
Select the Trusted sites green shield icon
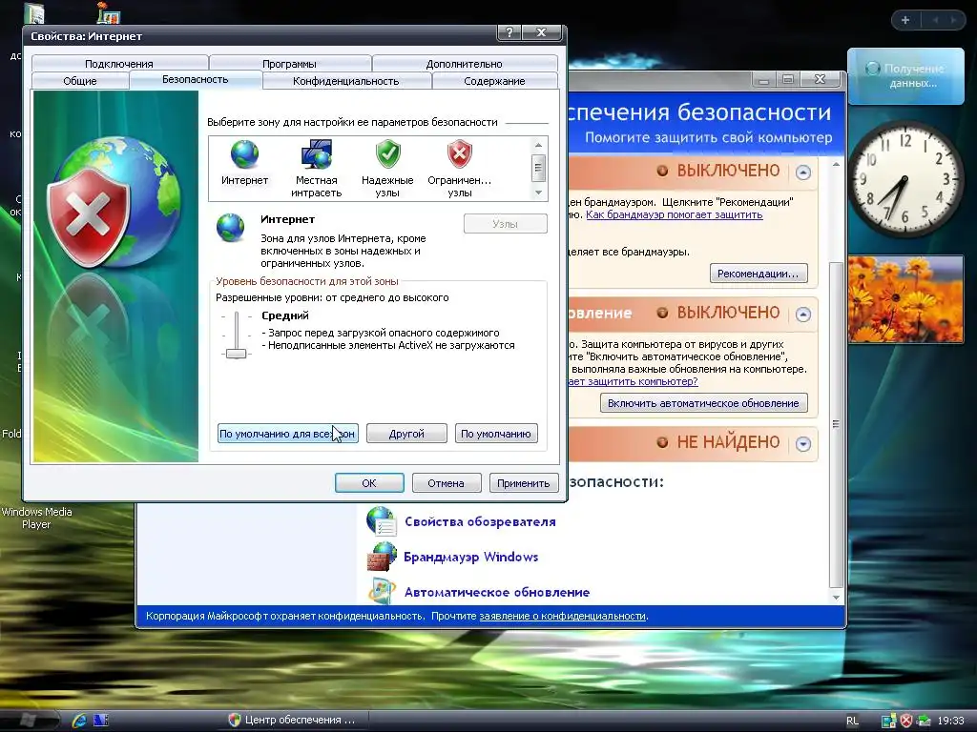pos(387,154)
